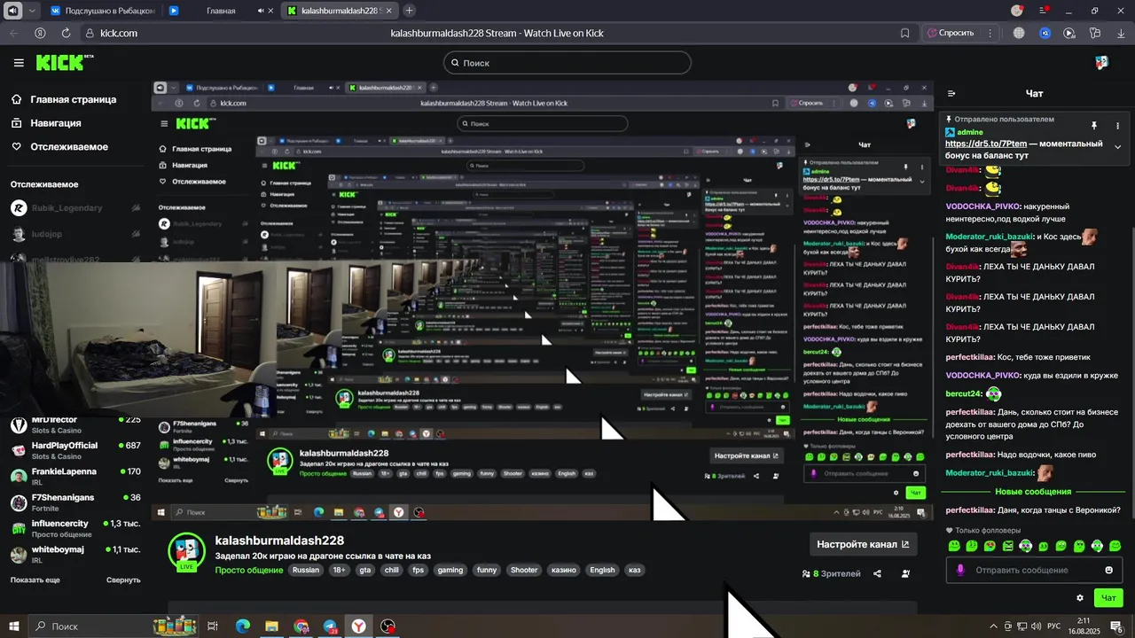Click the microphone icon in message box
This screenshot has height=638, width=1135.
tap(960, 570)
